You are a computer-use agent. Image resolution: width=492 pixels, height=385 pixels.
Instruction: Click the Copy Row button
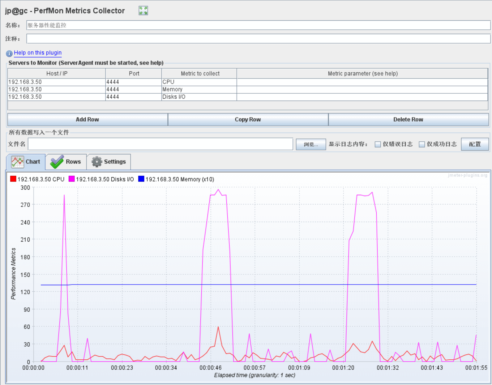[x=248, y=120]
